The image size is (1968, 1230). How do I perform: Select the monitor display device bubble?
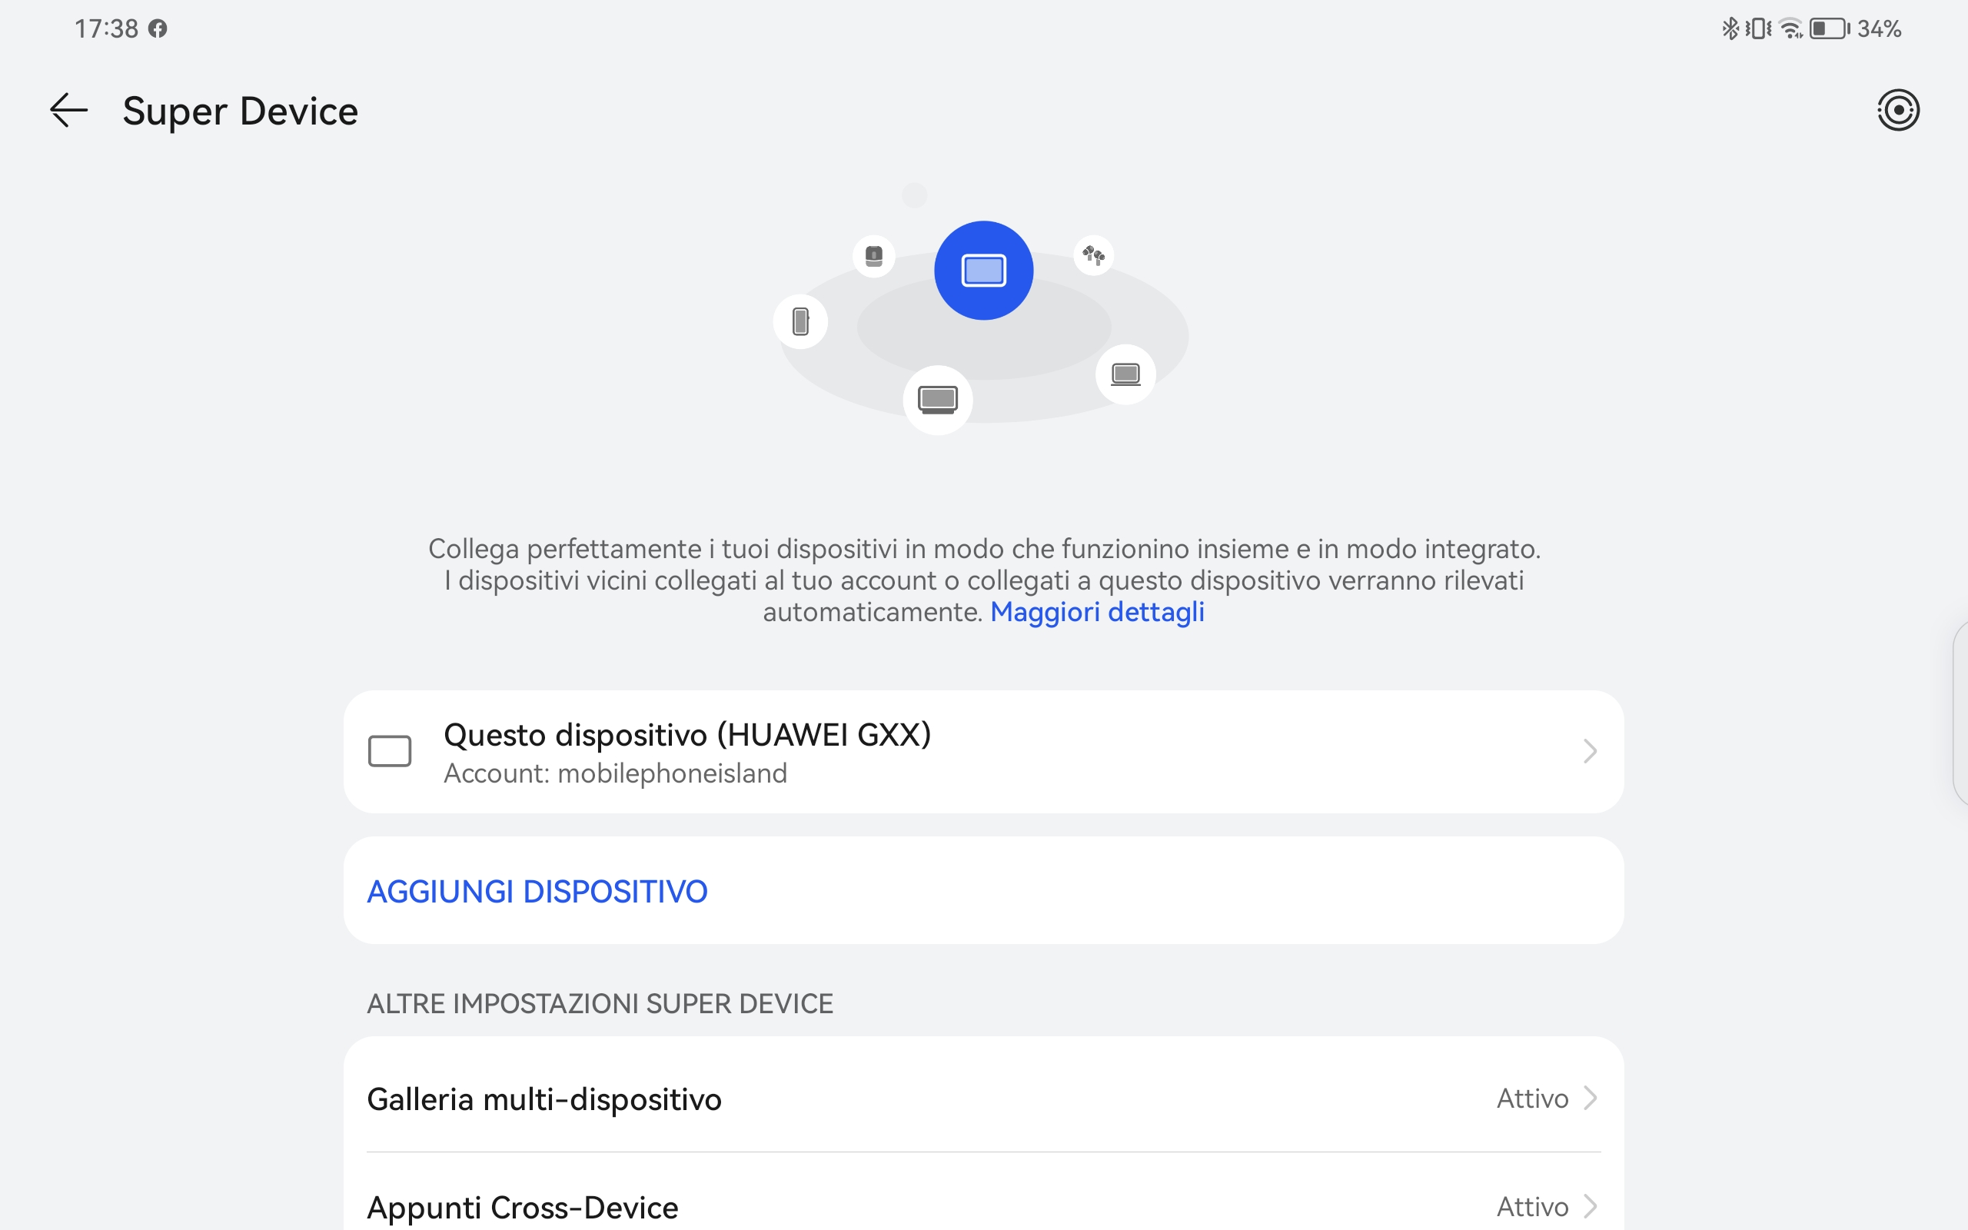(938, 400)
